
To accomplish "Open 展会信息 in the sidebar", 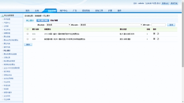I will point(7,36).
